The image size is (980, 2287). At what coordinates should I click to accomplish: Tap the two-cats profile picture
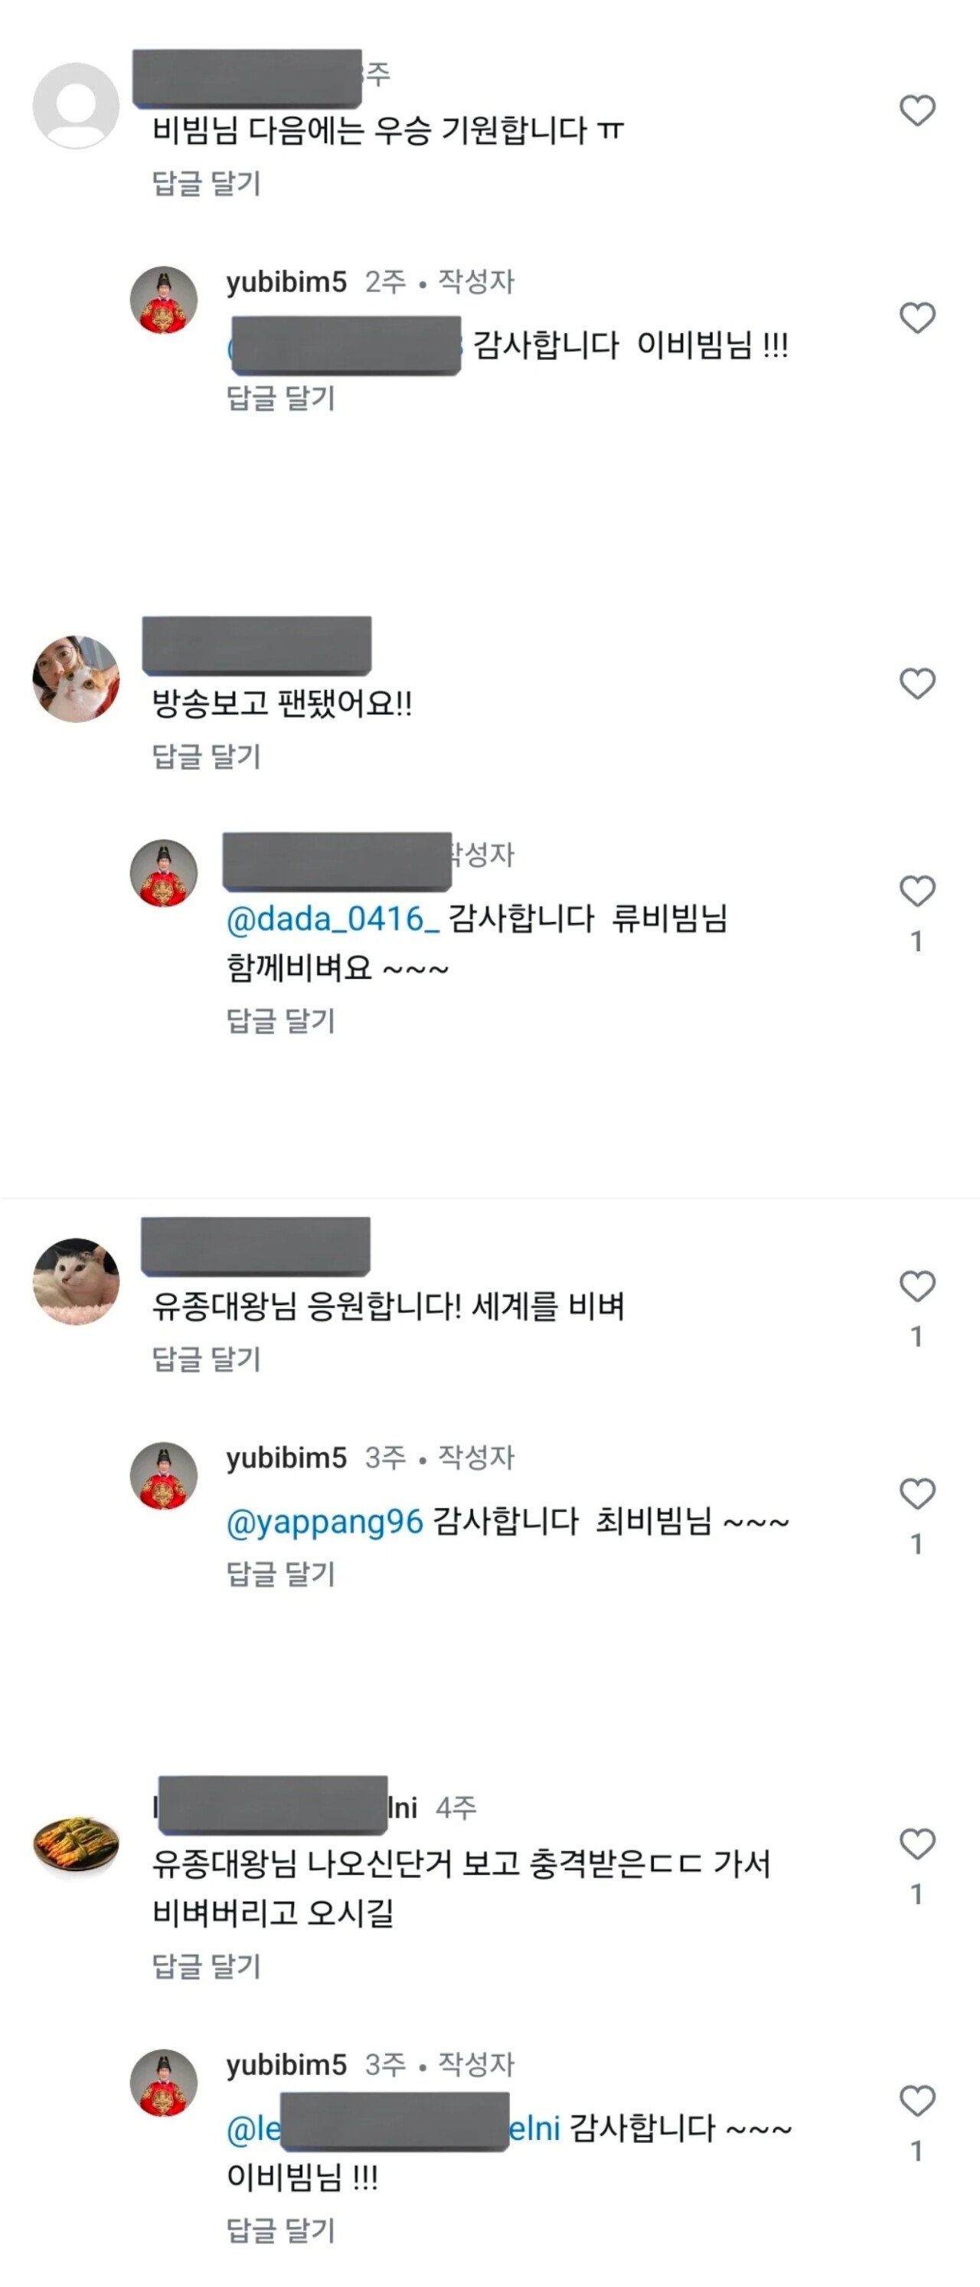pyautogui.click(x=77, y=1282)
